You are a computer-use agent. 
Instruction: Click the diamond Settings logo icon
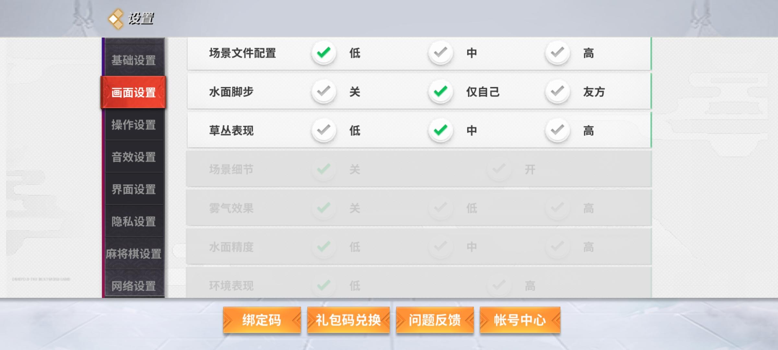116,19
